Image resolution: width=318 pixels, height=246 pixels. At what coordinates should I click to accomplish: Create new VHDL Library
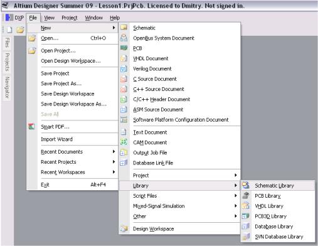pyautogui.click(x=278, y=206)
